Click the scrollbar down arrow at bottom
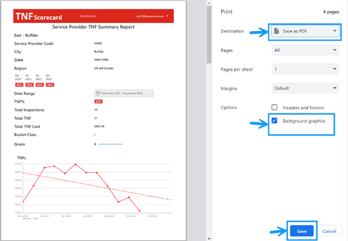348x241 pixels. point(209,239)
